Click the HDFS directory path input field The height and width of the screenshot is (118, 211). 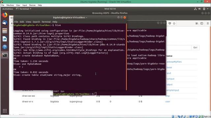point(179,48)
